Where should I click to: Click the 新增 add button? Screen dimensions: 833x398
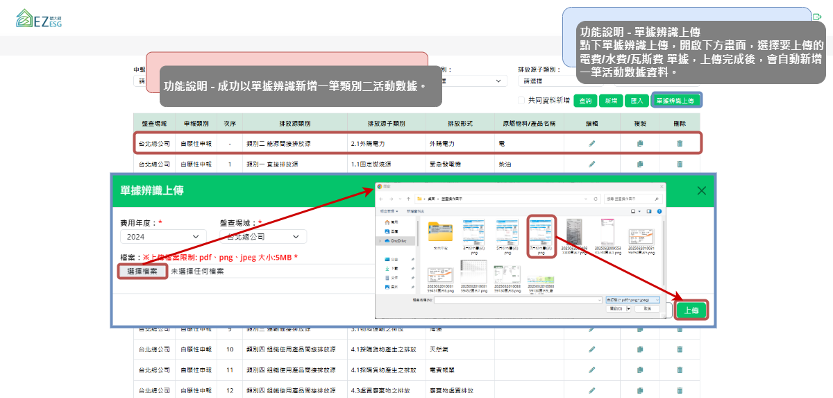[x=611, y=101]
